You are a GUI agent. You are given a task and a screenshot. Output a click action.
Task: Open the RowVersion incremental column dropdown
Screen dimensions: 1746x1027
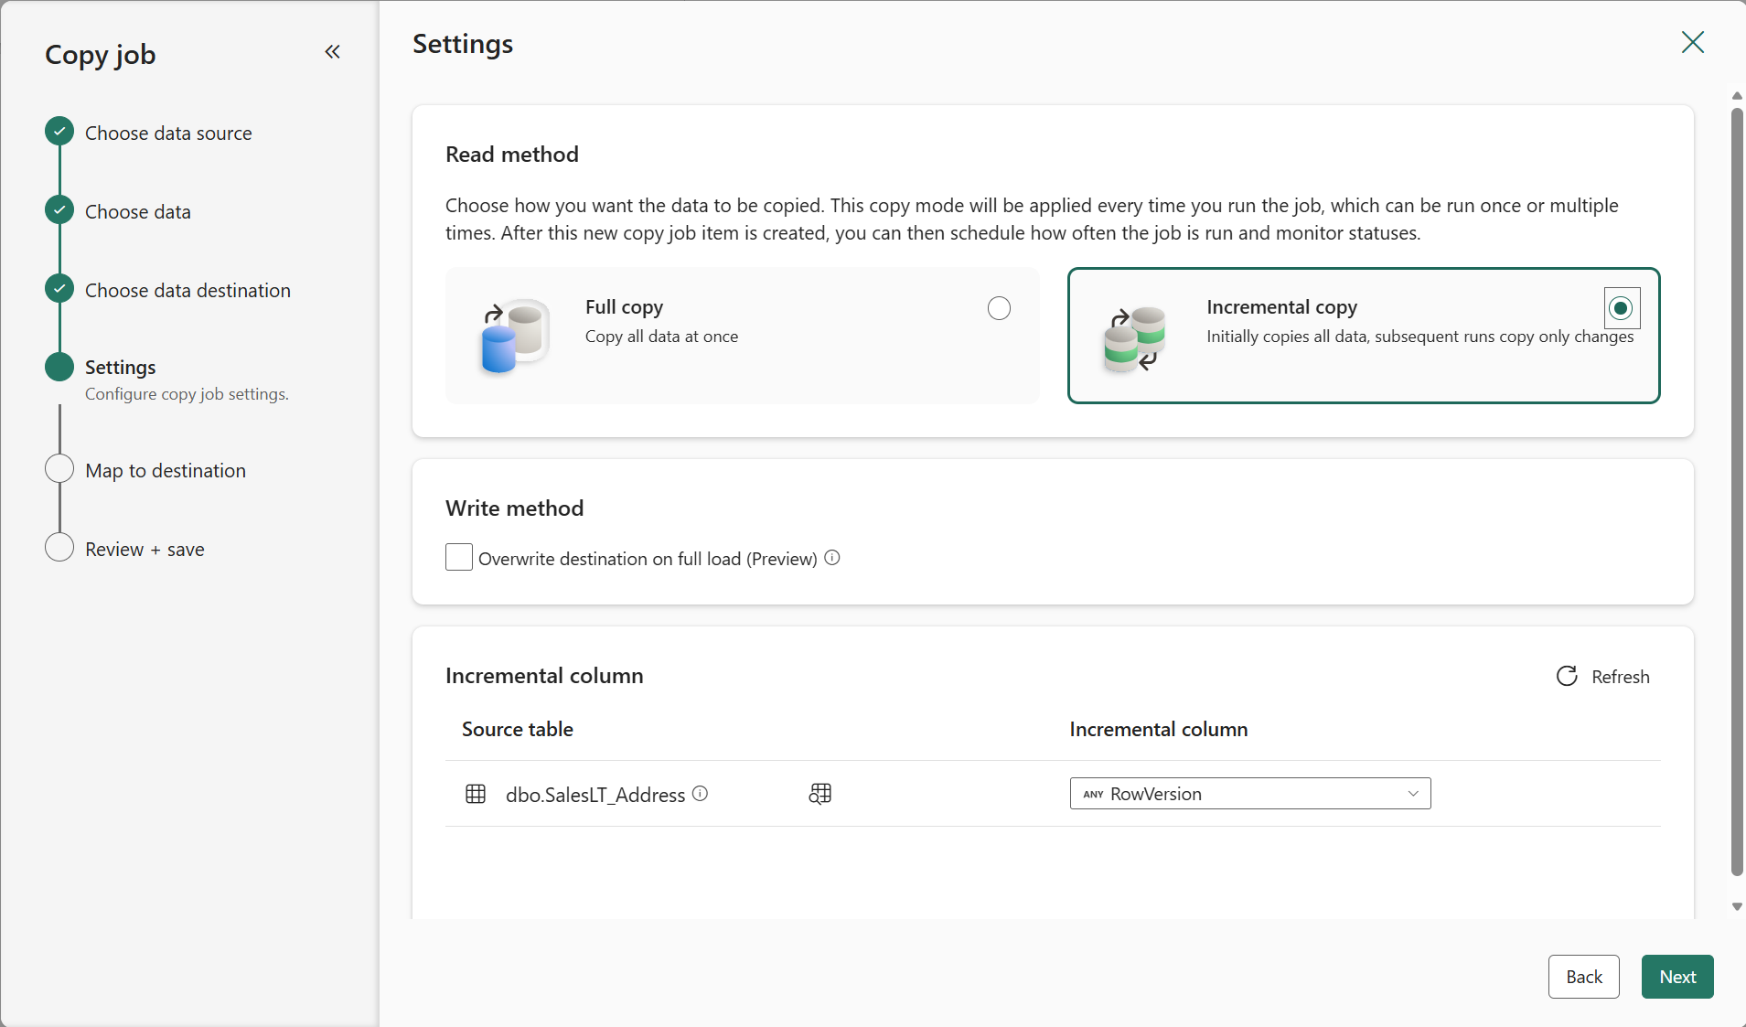click(x=1248, y=794)
